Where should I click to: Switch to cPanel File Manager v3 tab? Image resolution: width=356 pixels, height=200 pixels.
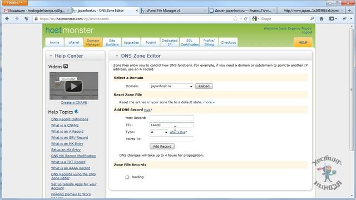pos(174,11)
